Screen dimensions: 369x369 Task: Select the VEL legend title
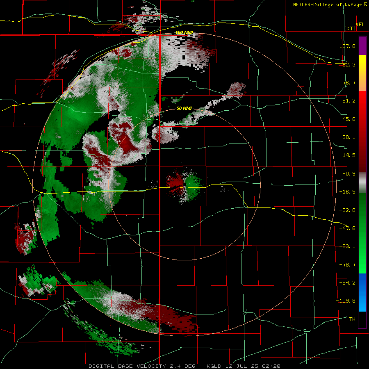(360, 25)
